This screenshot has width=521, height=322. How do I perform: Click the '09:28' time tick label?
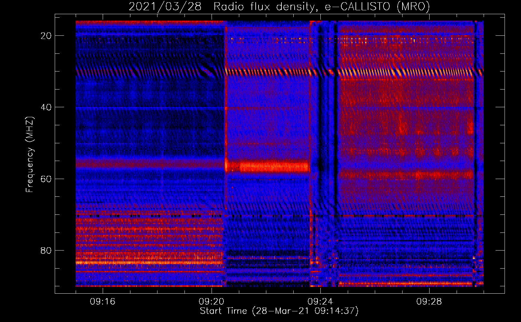point(429,302)
